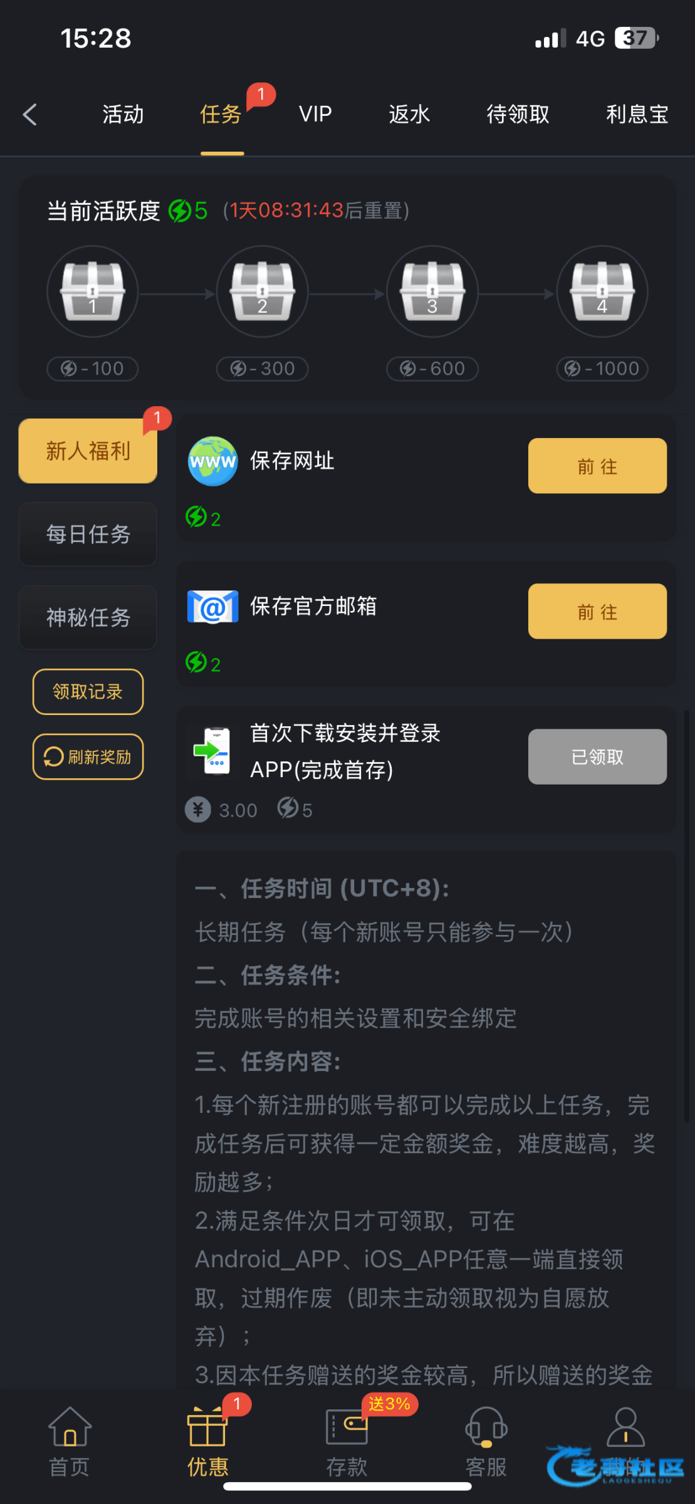
Task: Click 刷新奖励 refresh button
Action: pos(88,757)
